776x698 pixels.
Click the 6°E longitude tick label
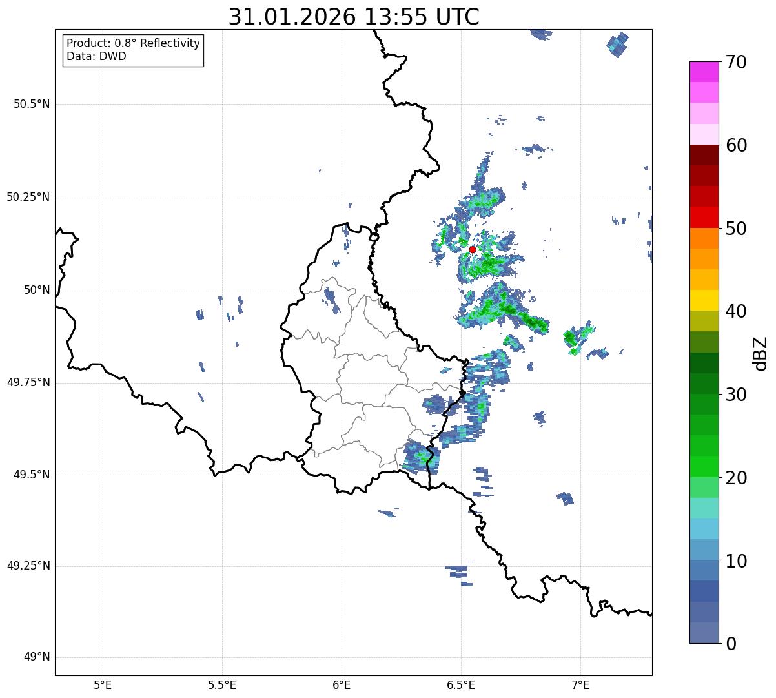342,684
